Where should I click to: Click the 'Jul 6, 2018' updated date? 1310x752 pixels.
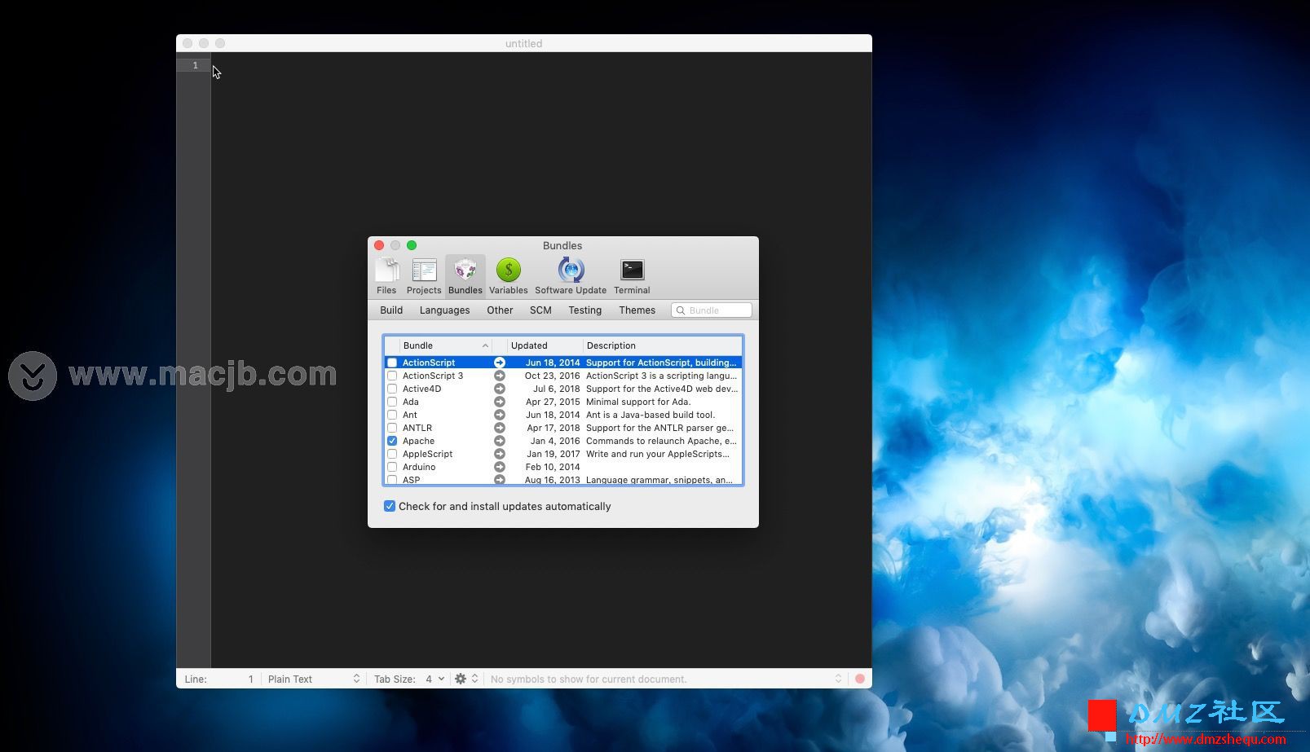point(556,389)
